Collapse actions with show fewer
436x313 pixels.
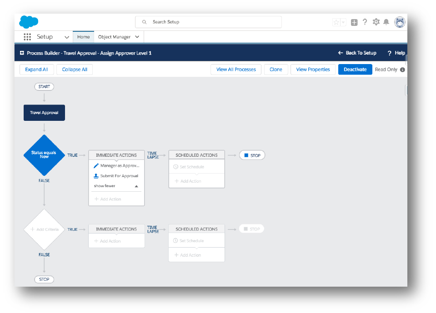click(105, 186)
